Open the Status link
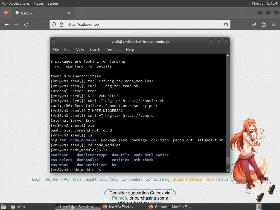 [x=223, y=179]
